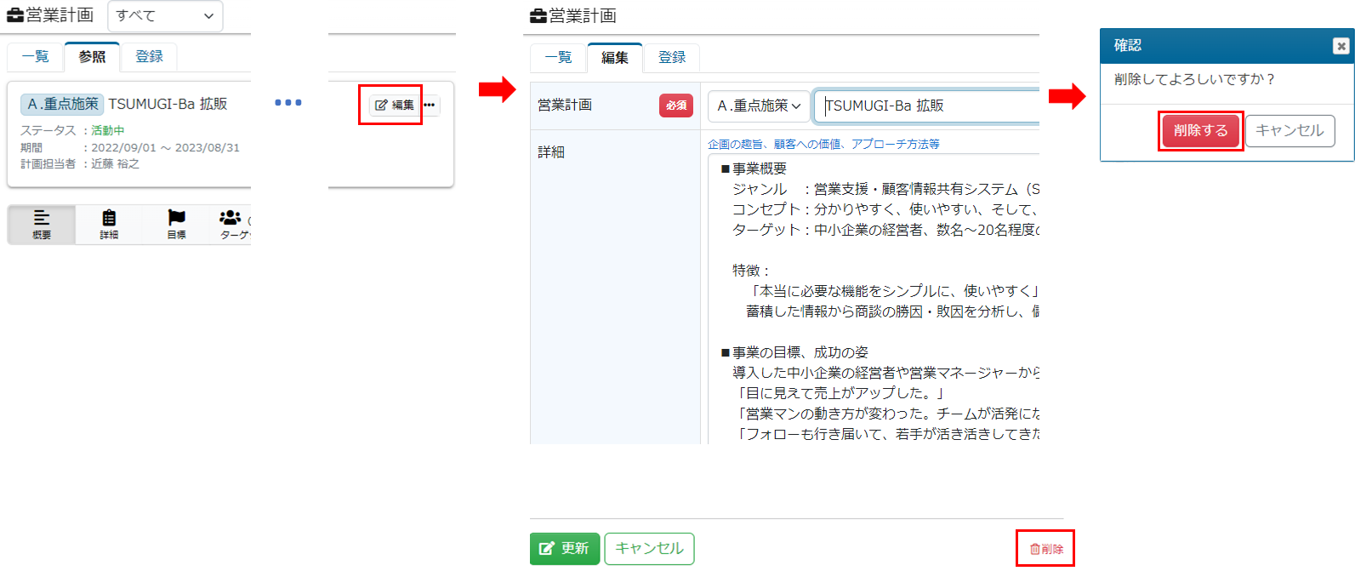This screenshot has height=571, width=1355.
Task: Switch to the 一覧 tab in the edit panel
Action: click(x=559, y=58)
